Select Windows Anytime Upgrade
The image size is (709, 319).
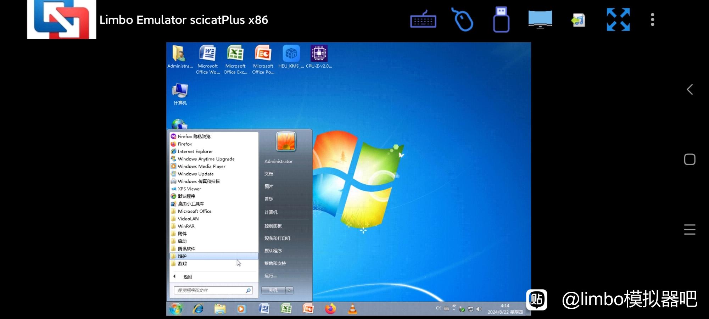pos(214,159)
